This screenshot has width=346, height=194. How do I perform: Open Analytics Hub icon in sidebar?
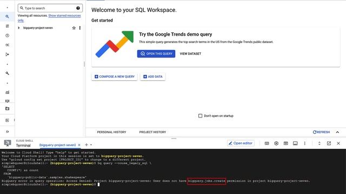click(7, 45)
